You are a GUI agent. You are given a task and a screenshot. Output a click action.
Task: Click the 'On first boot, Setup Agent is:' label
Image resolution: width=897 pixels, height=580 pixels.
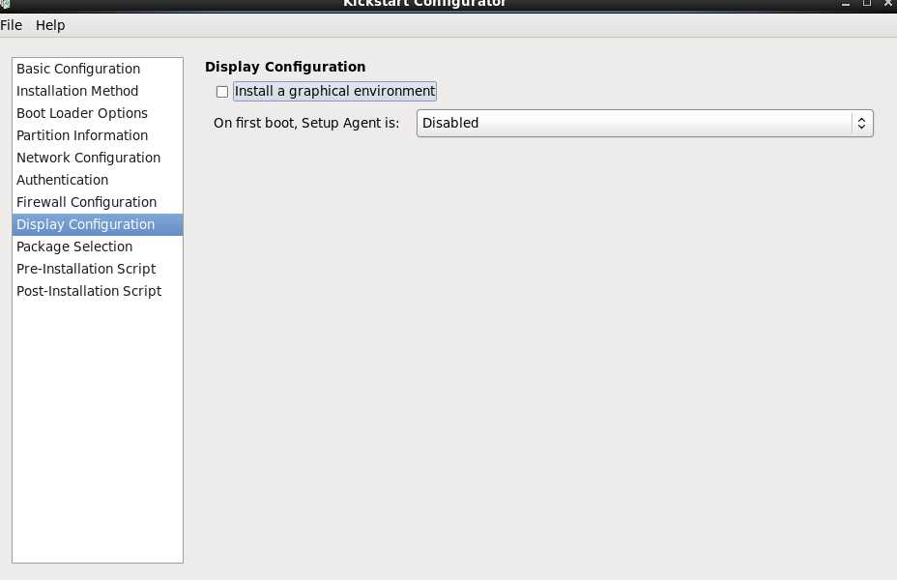(306, 123)
